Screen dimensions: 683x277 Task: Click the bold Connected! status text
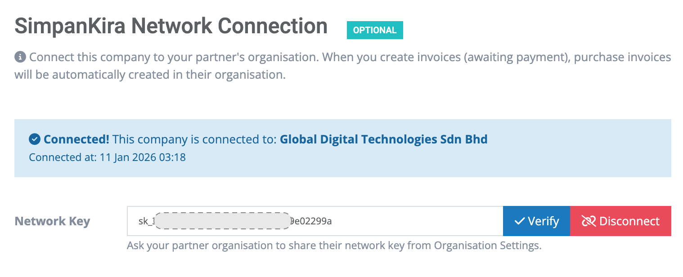[76, 139]
